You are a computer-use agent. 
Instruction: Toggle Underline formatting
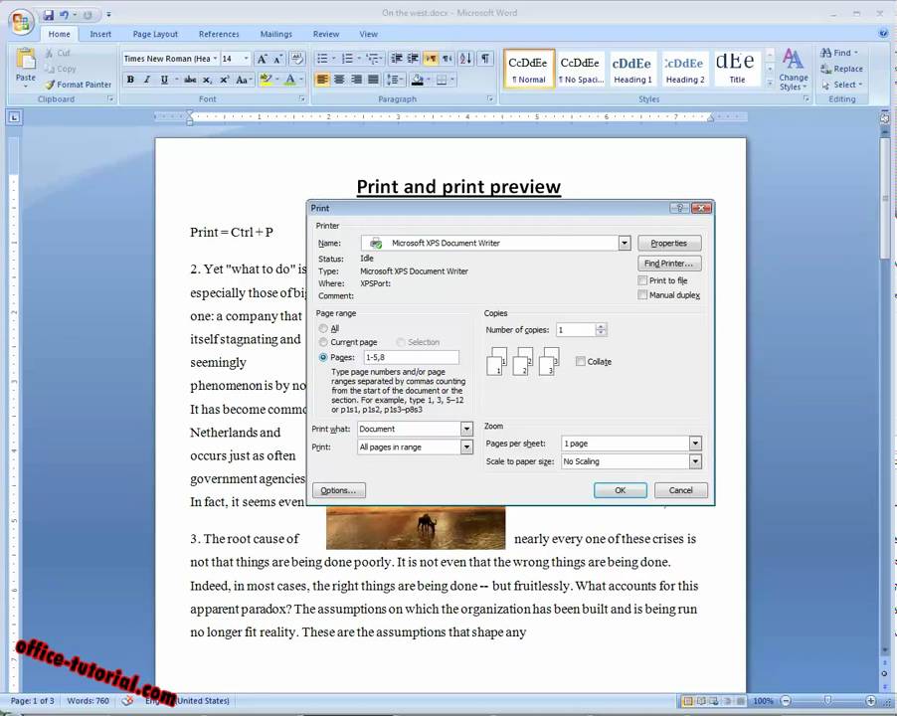[164, 80]
